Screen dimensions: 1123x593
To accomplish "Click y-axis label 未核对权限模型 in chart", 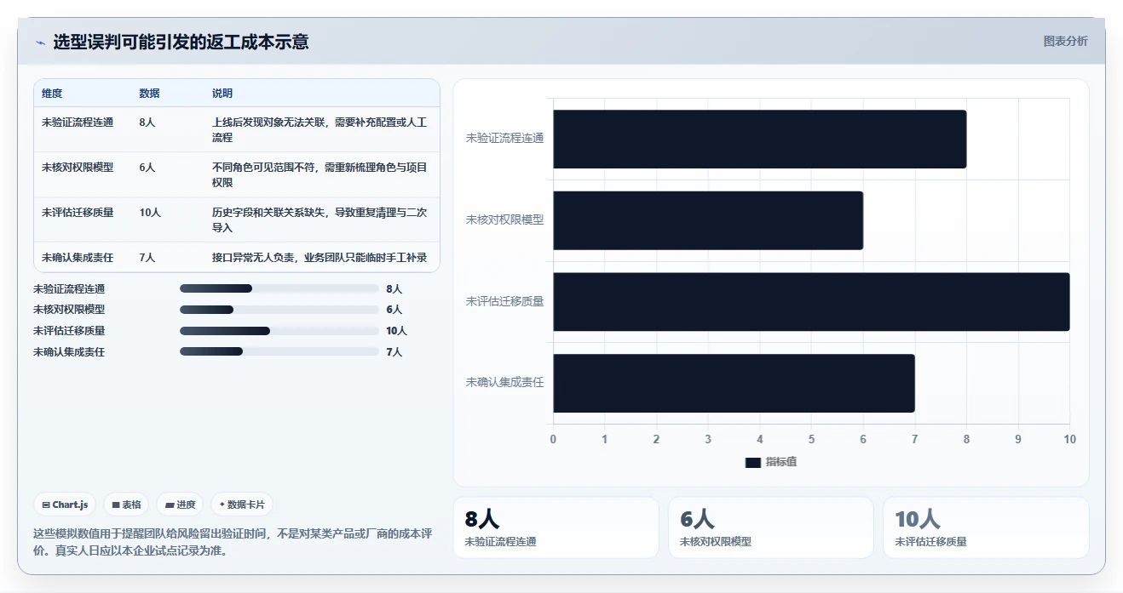I will click(x=504, y=220).
